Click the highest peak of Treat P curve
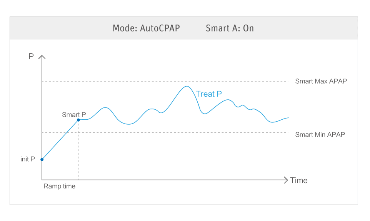This screenshot has height=221, width=370. pos(187,86)
